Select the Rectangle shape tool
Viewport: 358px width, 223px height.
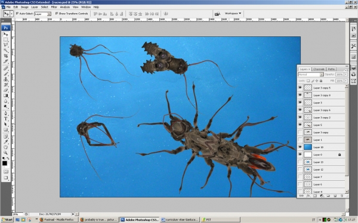pos(6,130)
